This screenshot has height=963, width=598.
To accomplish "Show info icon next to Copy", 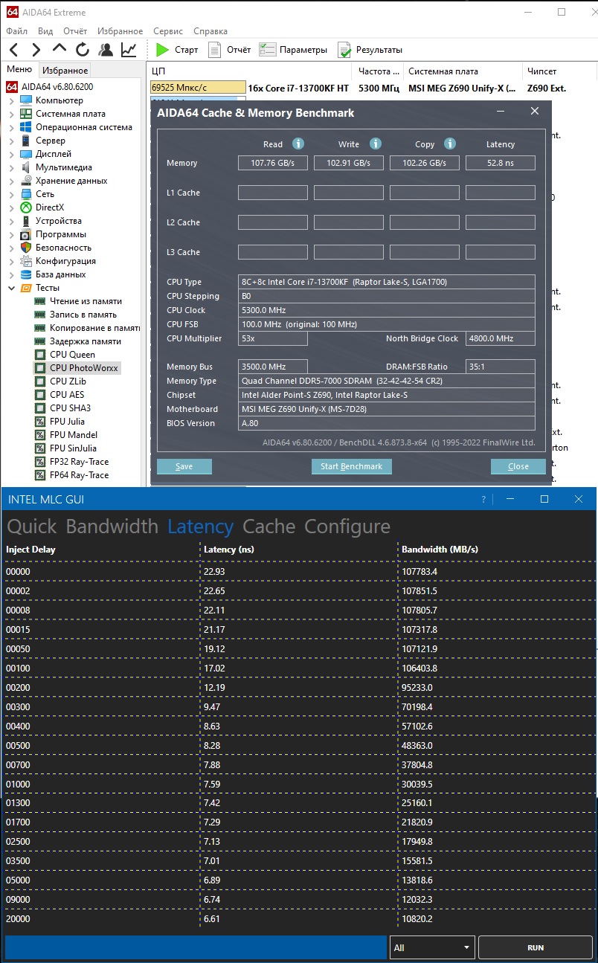I will [449, 144].
